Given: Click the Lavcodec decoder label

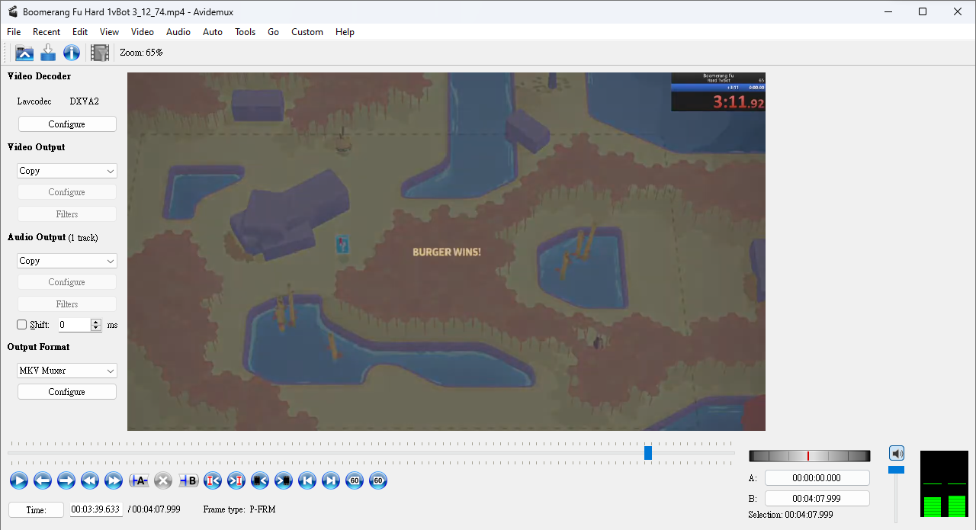Looking at the screenshot, I should (x=34, y=101).
